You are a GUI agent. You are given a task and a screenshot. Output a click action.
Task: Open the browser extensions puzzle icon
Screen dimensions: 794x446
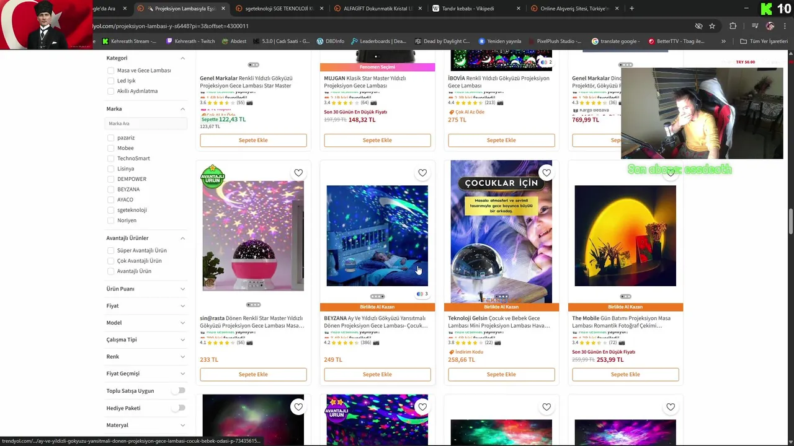[733, 26]
